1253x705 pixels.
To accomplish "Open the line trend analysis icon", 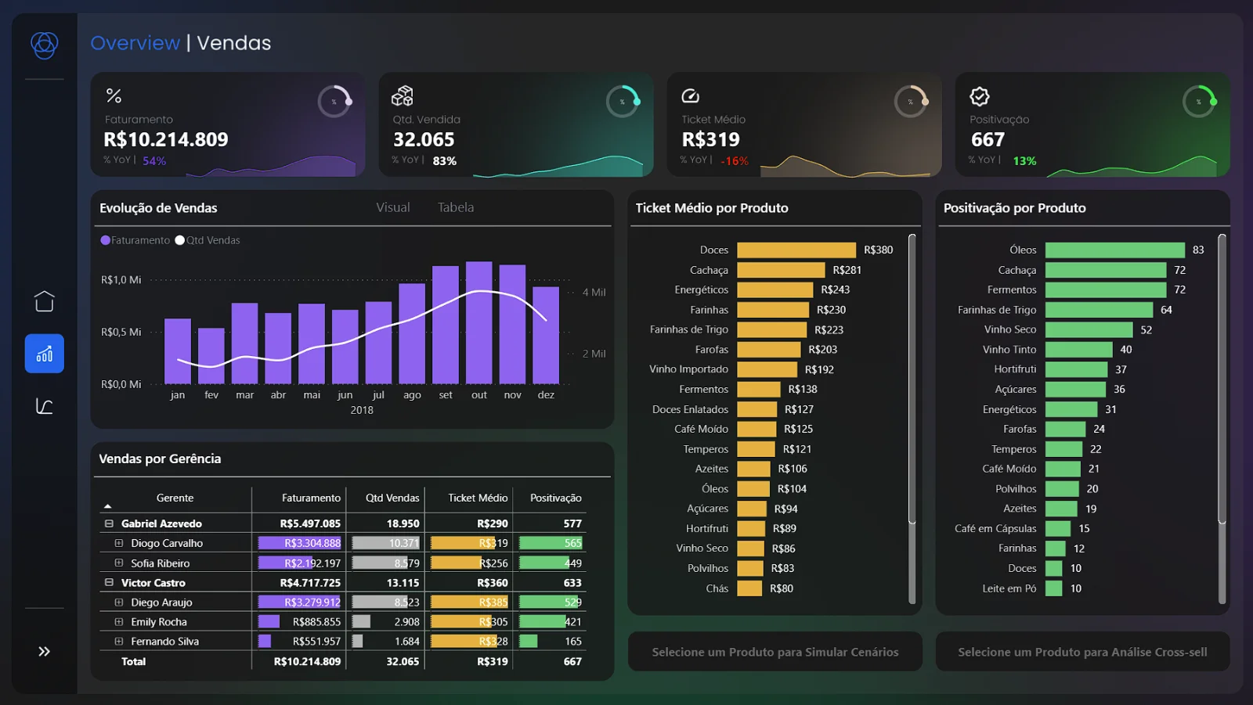I will [44, 406].
